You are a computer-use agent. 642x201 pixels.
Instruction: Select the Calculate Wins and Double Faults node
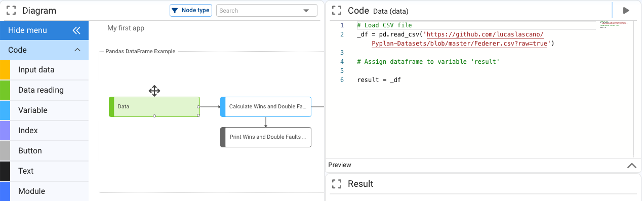point(266,107)
